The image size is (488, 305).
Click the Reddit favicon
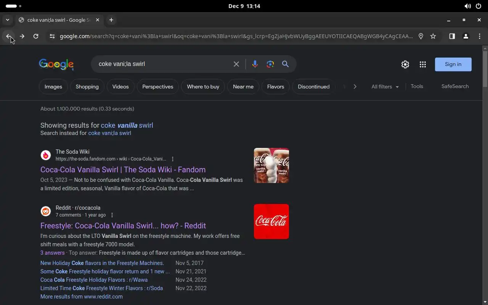coord(46,211)
